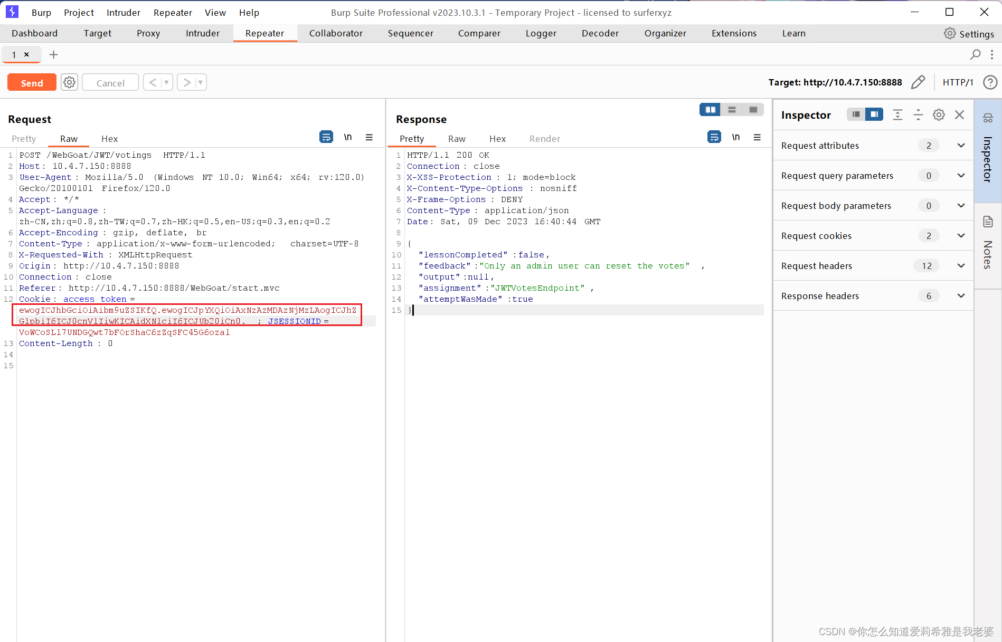Open Repeater tab options three-dot menu
Viewport: 1002px width, 642px height.
tap(992, 54)
